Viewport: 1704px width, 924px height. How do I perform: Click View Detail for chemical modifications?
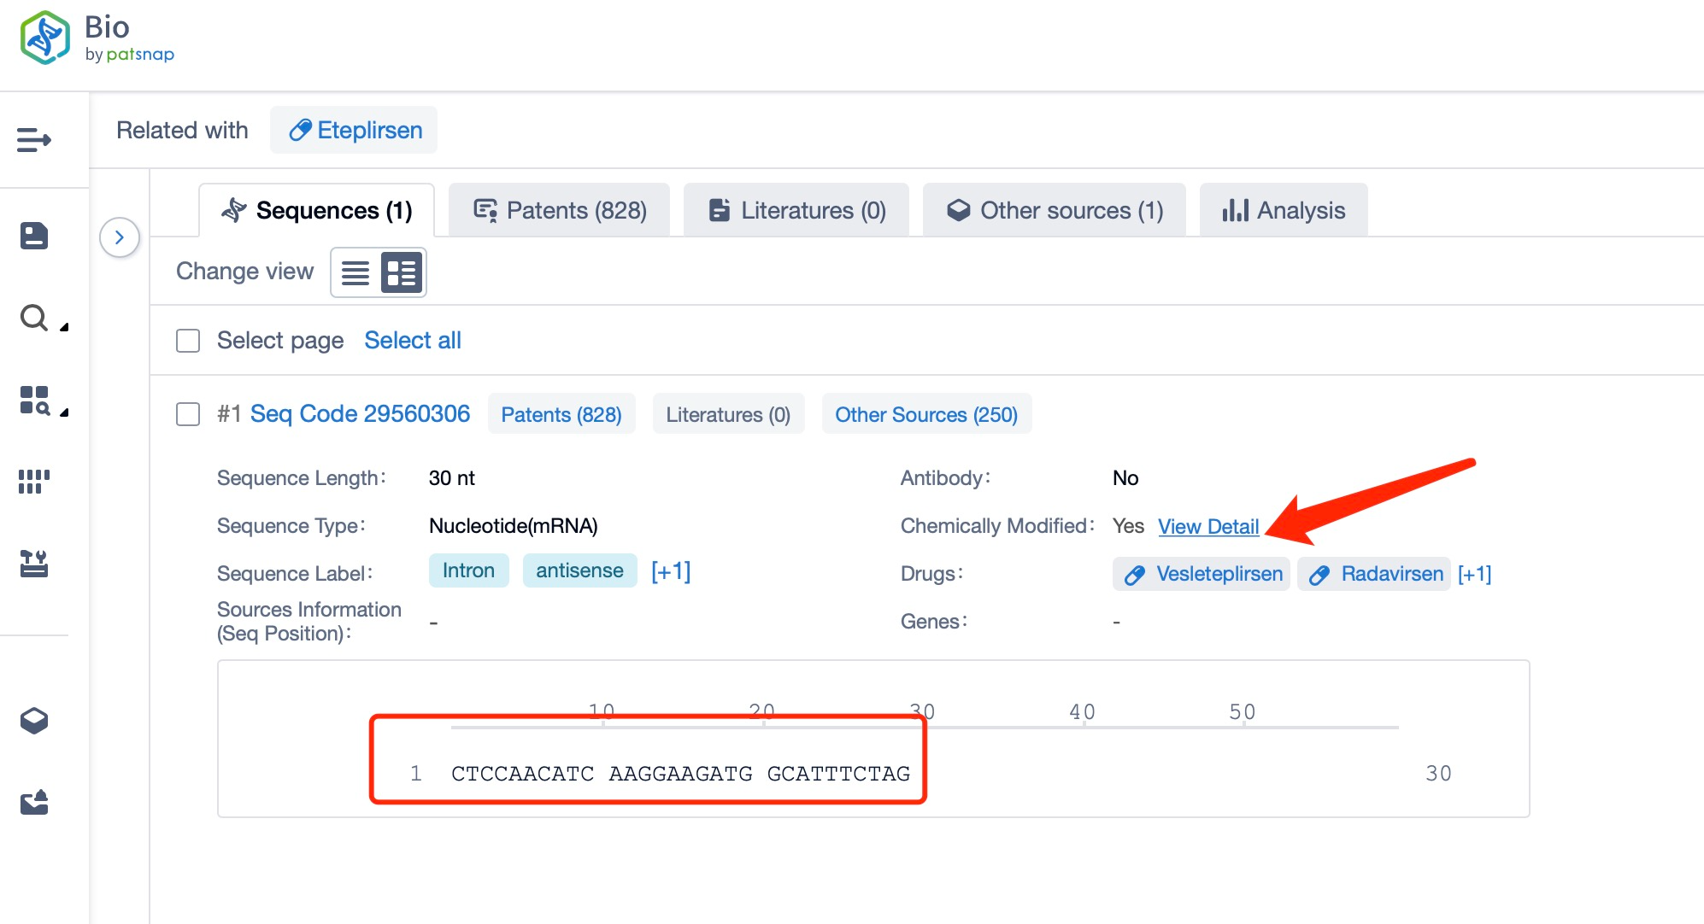pos(1209,526)
